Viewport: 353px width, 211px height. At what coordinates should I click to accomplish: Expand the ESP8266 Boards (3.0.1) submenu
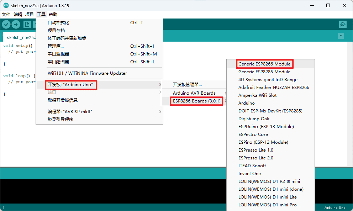(194, 101)
